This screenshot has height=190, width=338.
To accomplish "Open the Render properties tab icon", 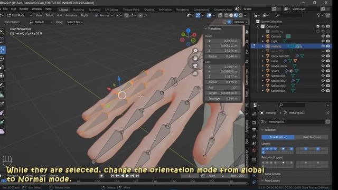I will click(254, 122).
